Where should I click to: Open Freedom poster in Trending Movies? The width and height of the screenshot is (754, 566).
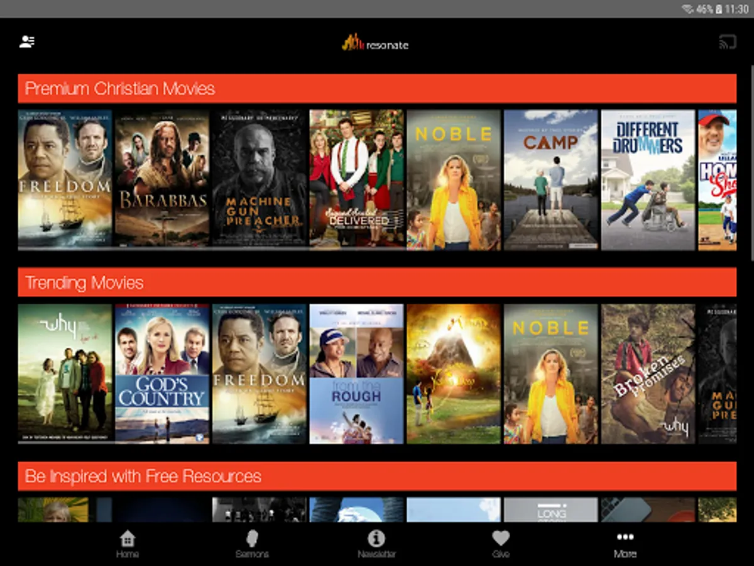tap(260, 374)
